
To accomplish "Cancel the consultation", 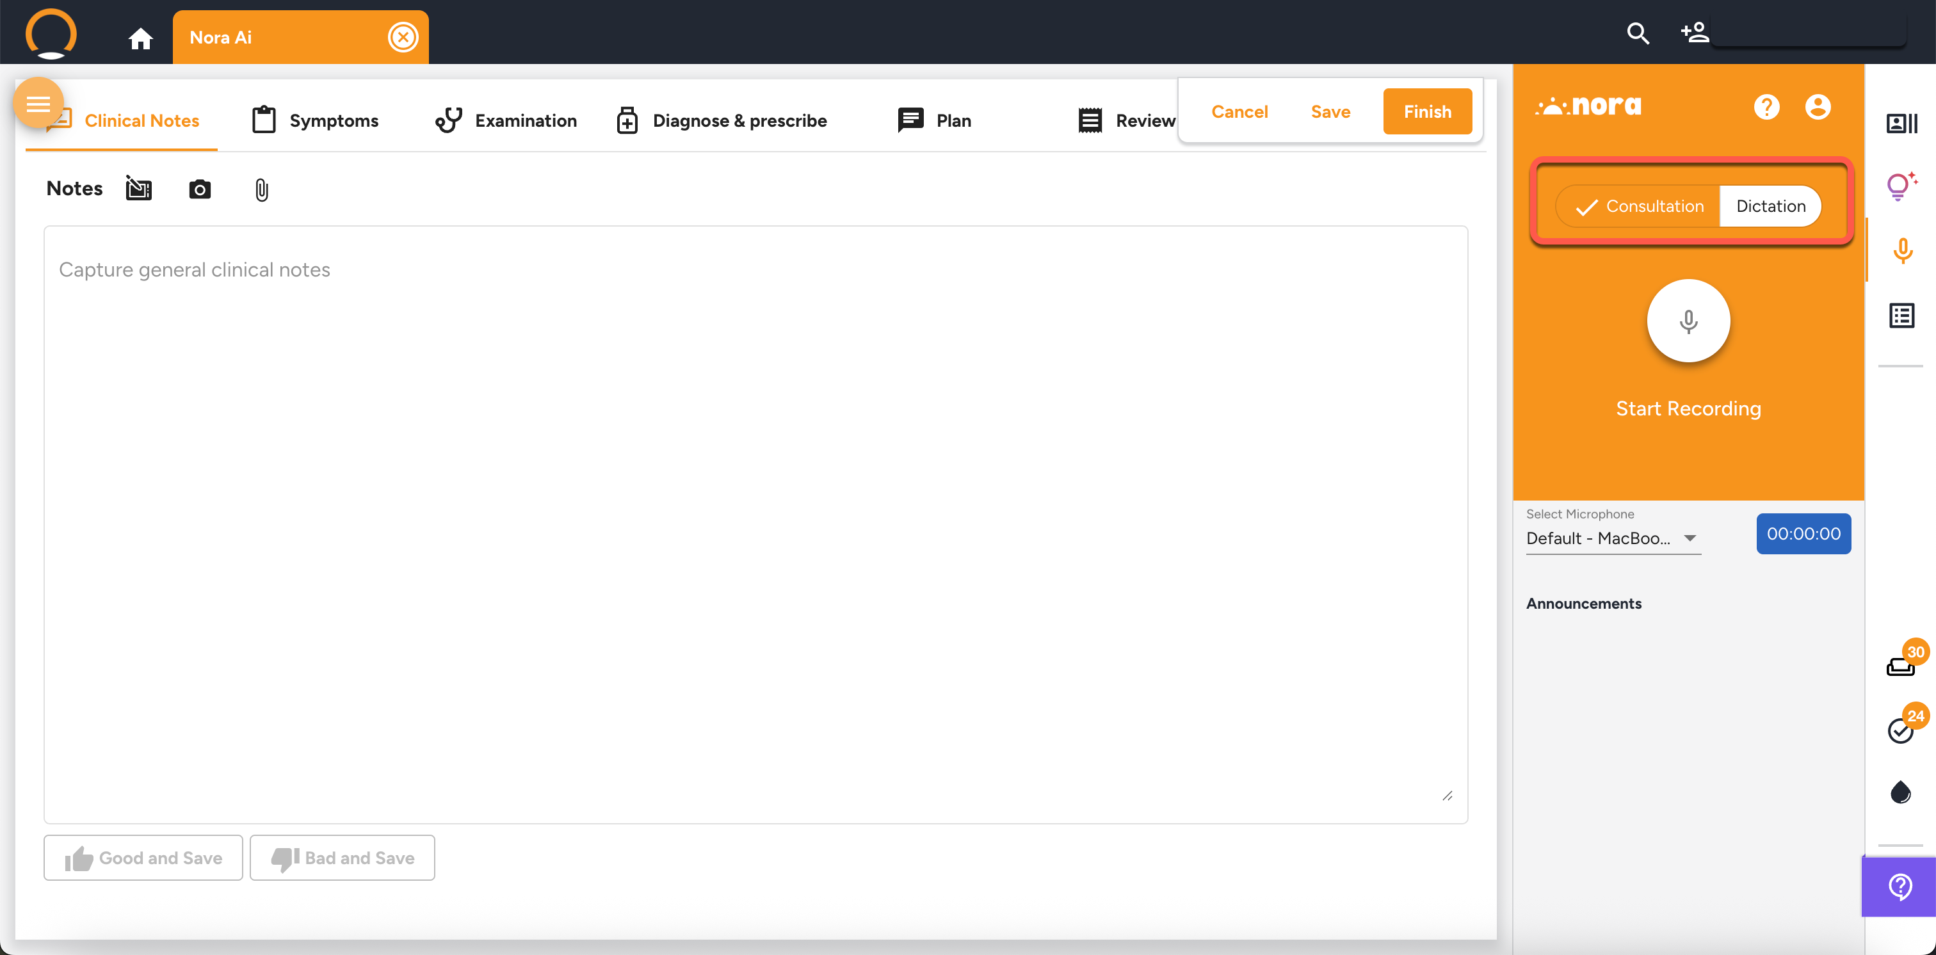I will click(1239, 112).
